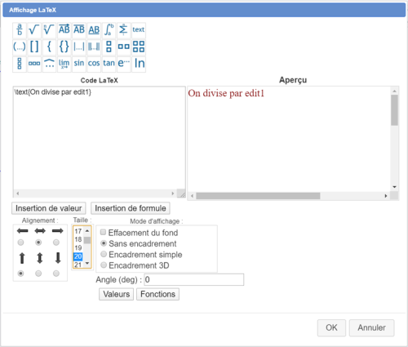Choose right horizontal alignment radio button

[56, 242]
